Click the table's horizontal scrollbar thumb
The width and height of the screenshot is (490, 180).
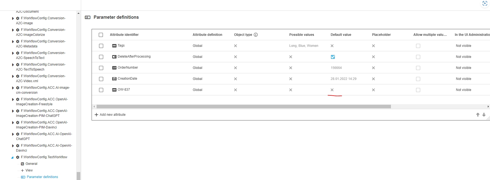[243, 106]
